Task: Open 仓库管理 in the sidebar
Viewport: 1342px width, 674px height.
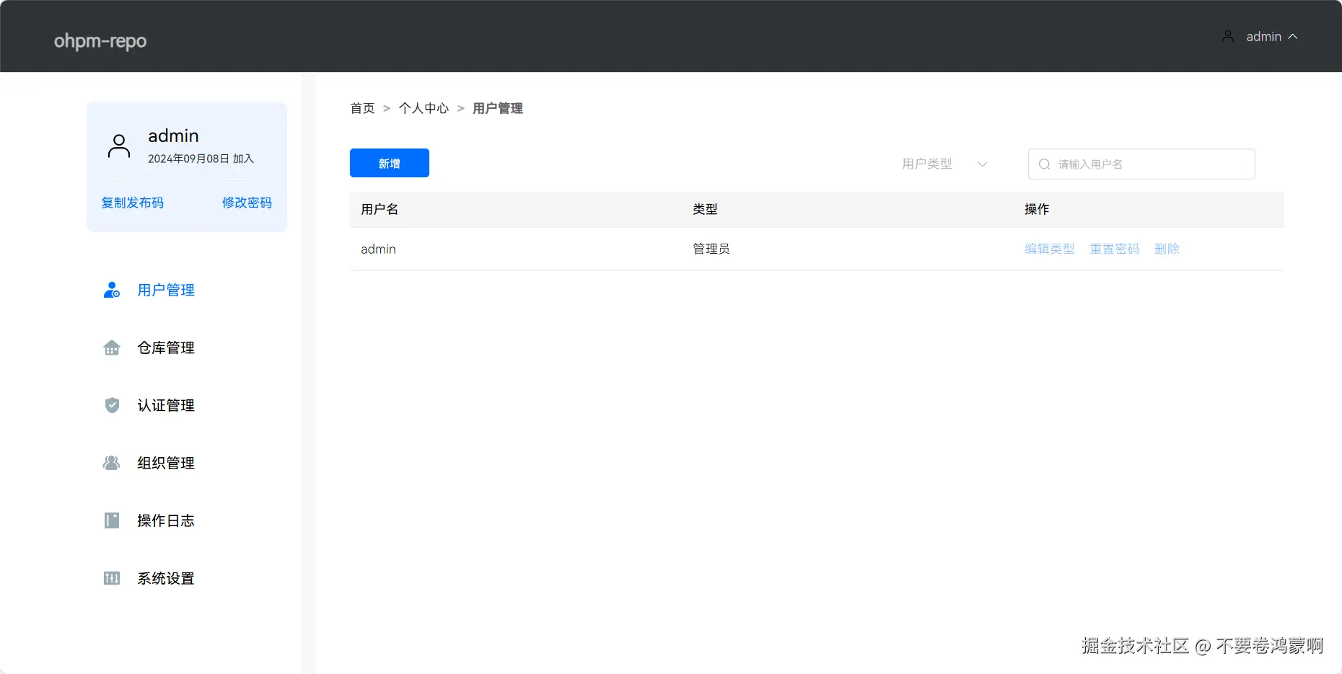Action: 166,347
